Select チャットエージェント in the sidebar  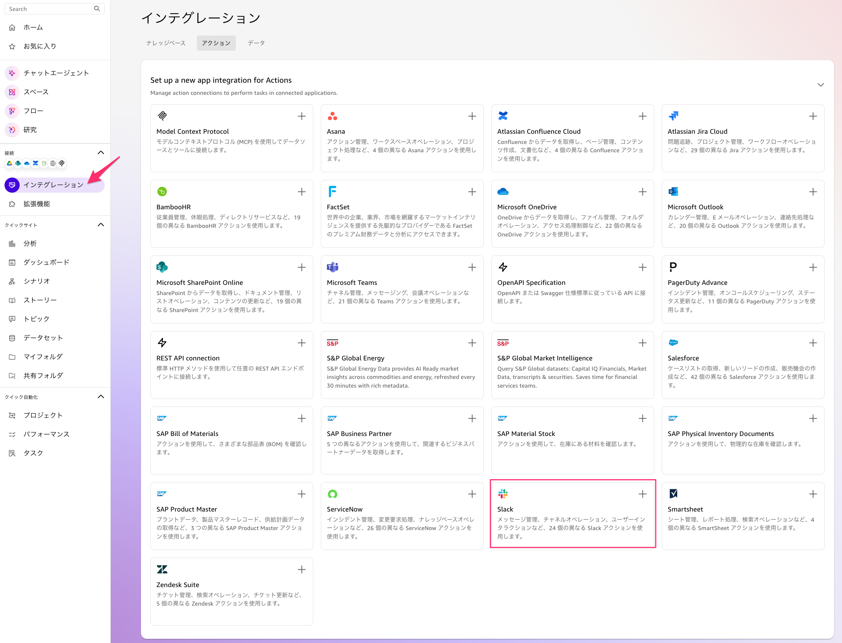56,73
